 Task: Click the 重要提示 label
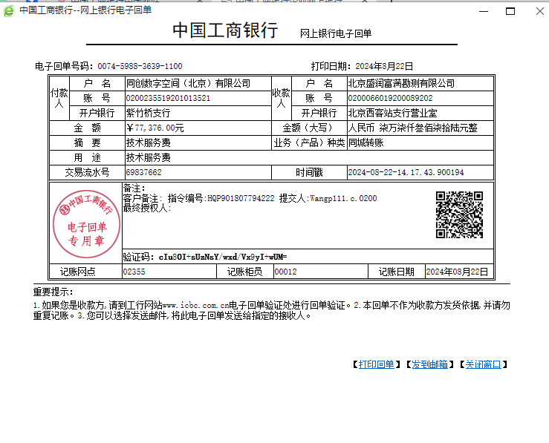click(x=53, y=292)
